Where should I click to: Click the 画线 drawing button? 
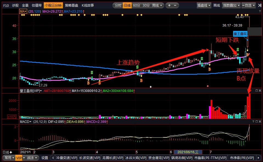point(217,5)
